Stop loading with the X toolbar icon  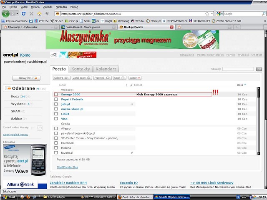tap(32, 14)
